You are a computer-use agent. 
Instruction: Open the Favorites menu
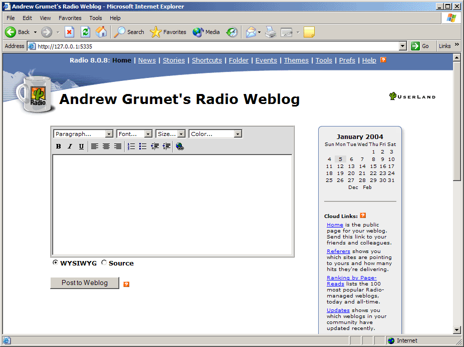tap(70, 18)
